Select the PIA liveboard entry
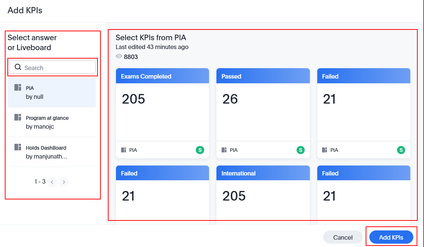Image resolution: width=424 pixels, height=247 pixels. tap(52, 92)
